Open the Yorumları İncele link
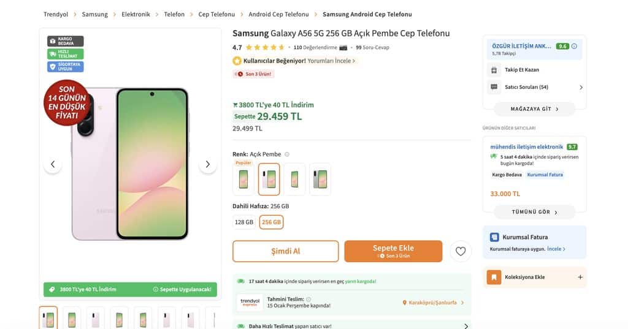 pyautogui.click(x=331, y=61)
